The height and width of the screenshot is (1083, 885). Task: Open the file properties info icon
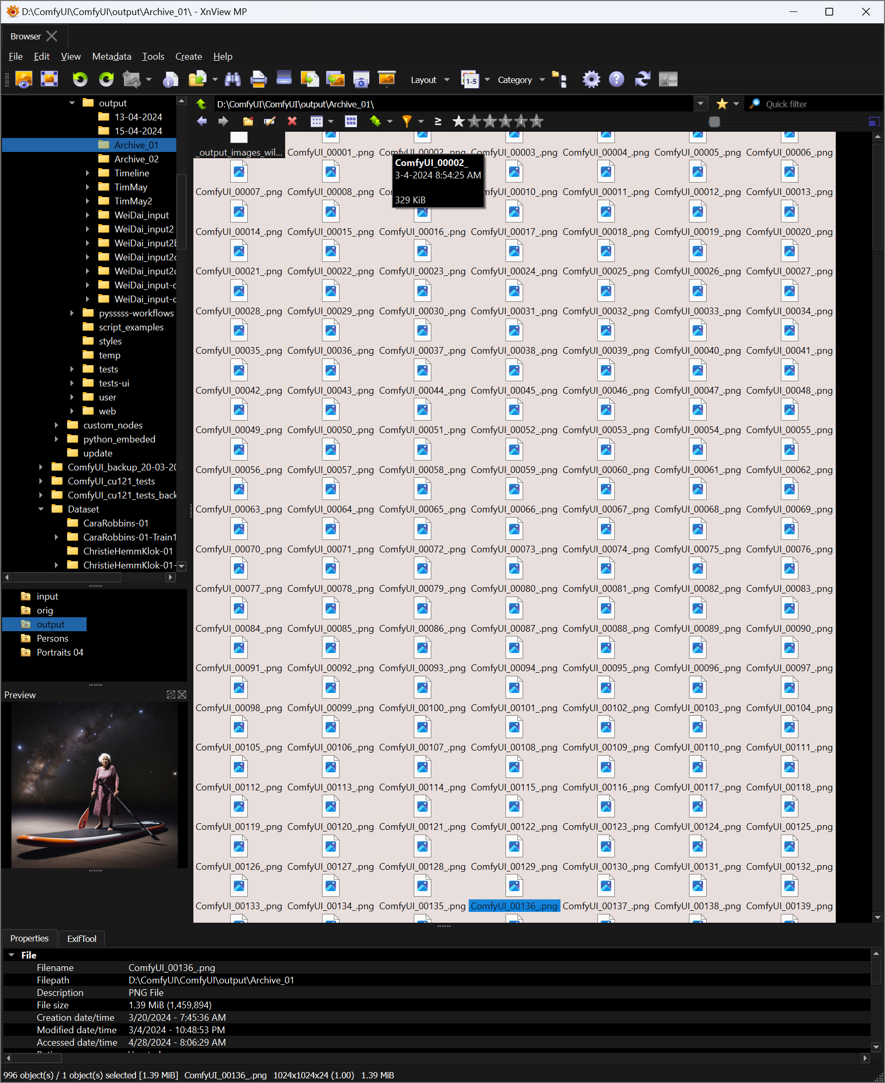[171, 79]
